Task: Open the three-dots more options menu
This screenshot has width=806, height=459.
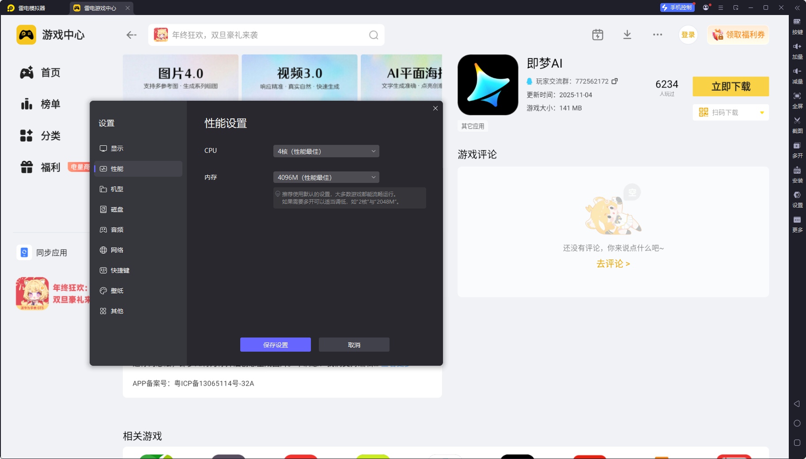Action: pos(658,35)
